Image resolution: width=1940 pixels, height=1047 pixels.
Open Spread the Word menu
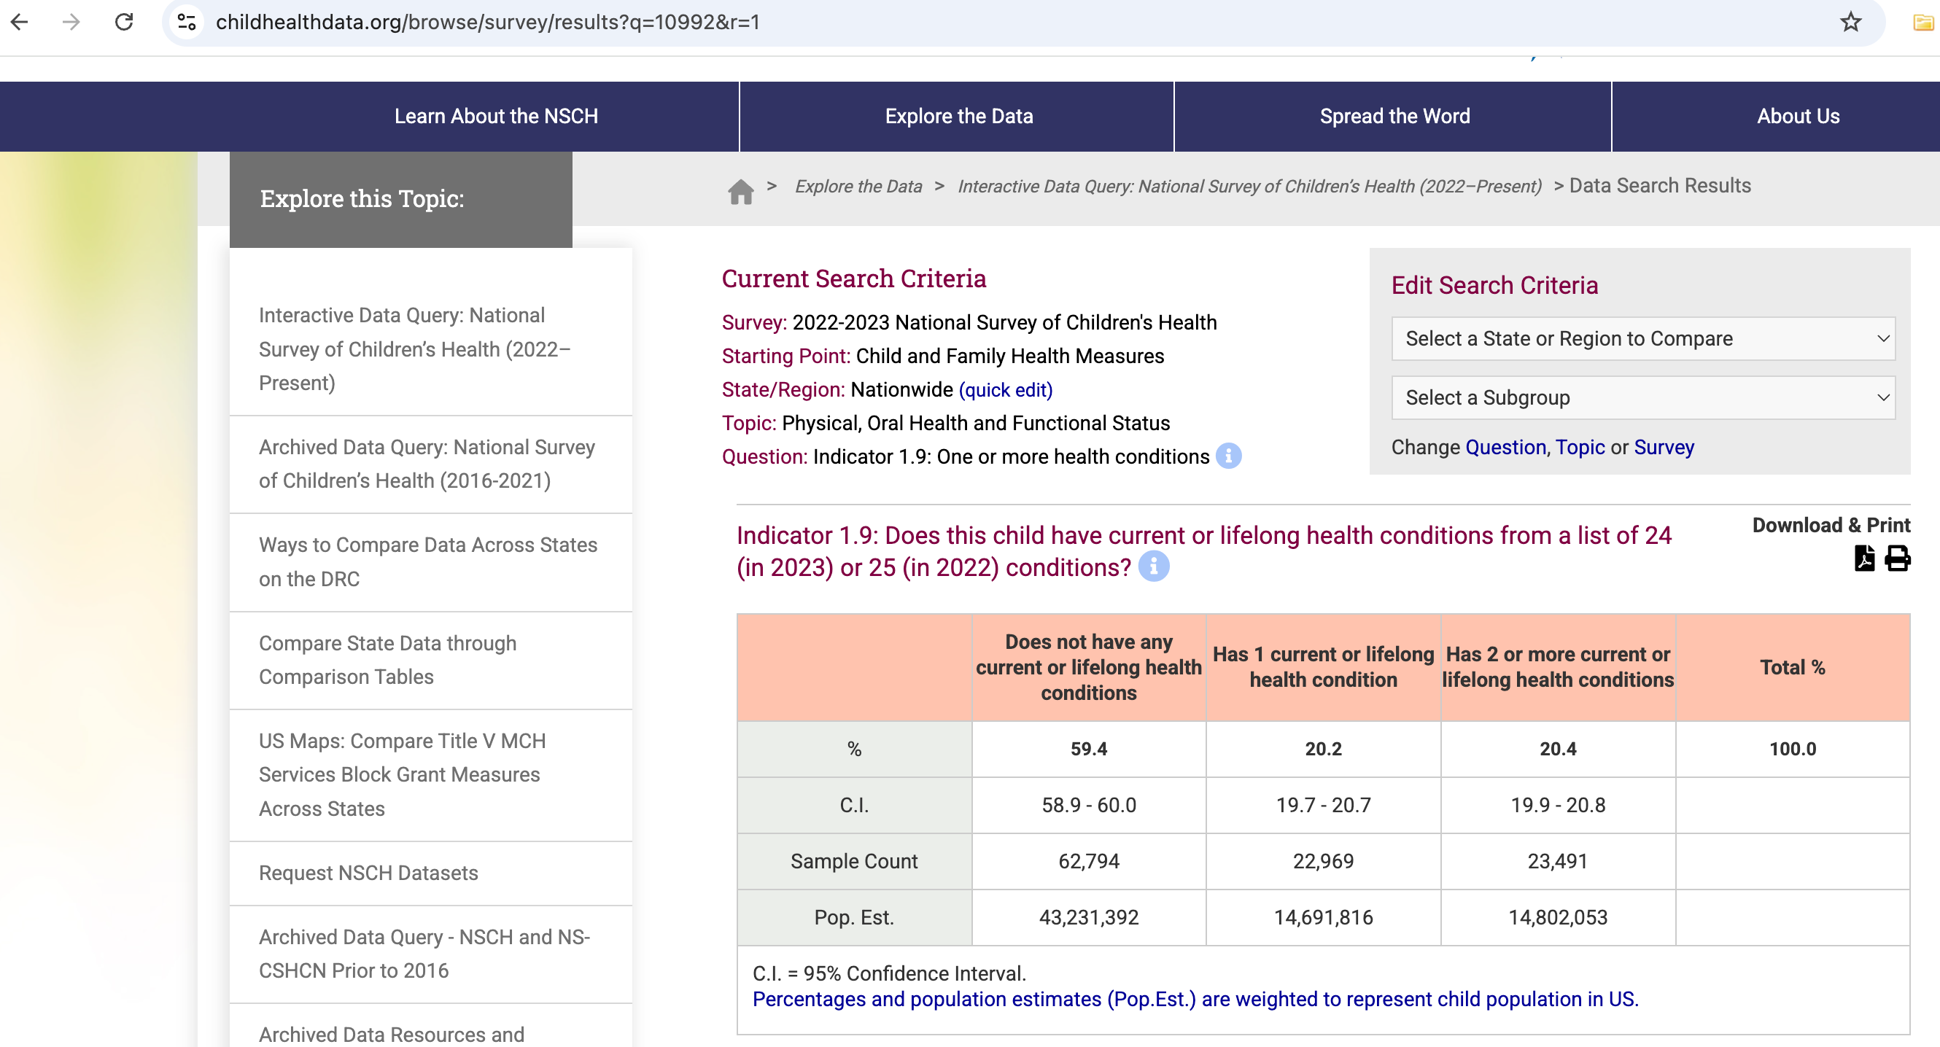point(1394,116)
